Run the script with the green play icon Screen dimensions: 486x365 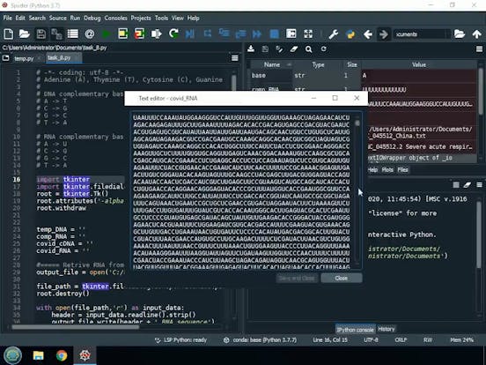pos(106,34)
